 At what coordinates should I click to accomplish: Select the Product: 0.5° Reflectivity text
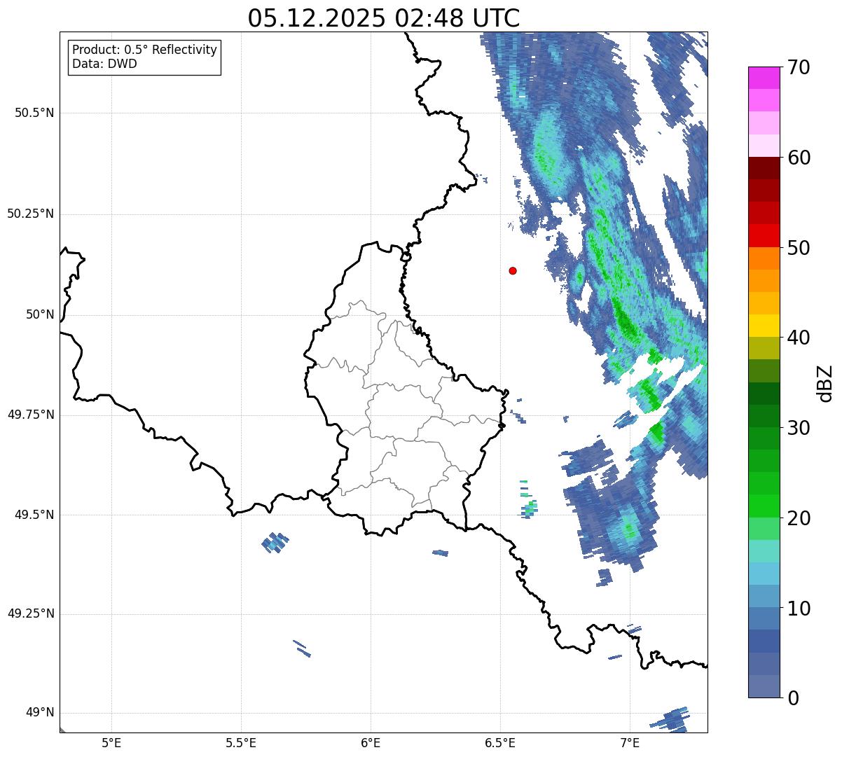tap(145, 50)
